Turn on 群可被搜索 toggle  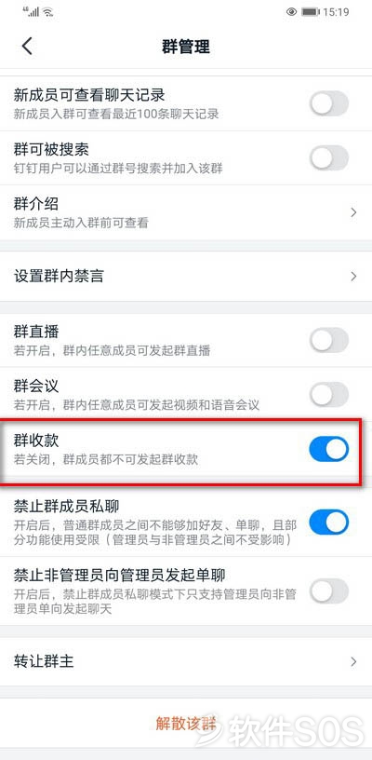pos(329,157)
